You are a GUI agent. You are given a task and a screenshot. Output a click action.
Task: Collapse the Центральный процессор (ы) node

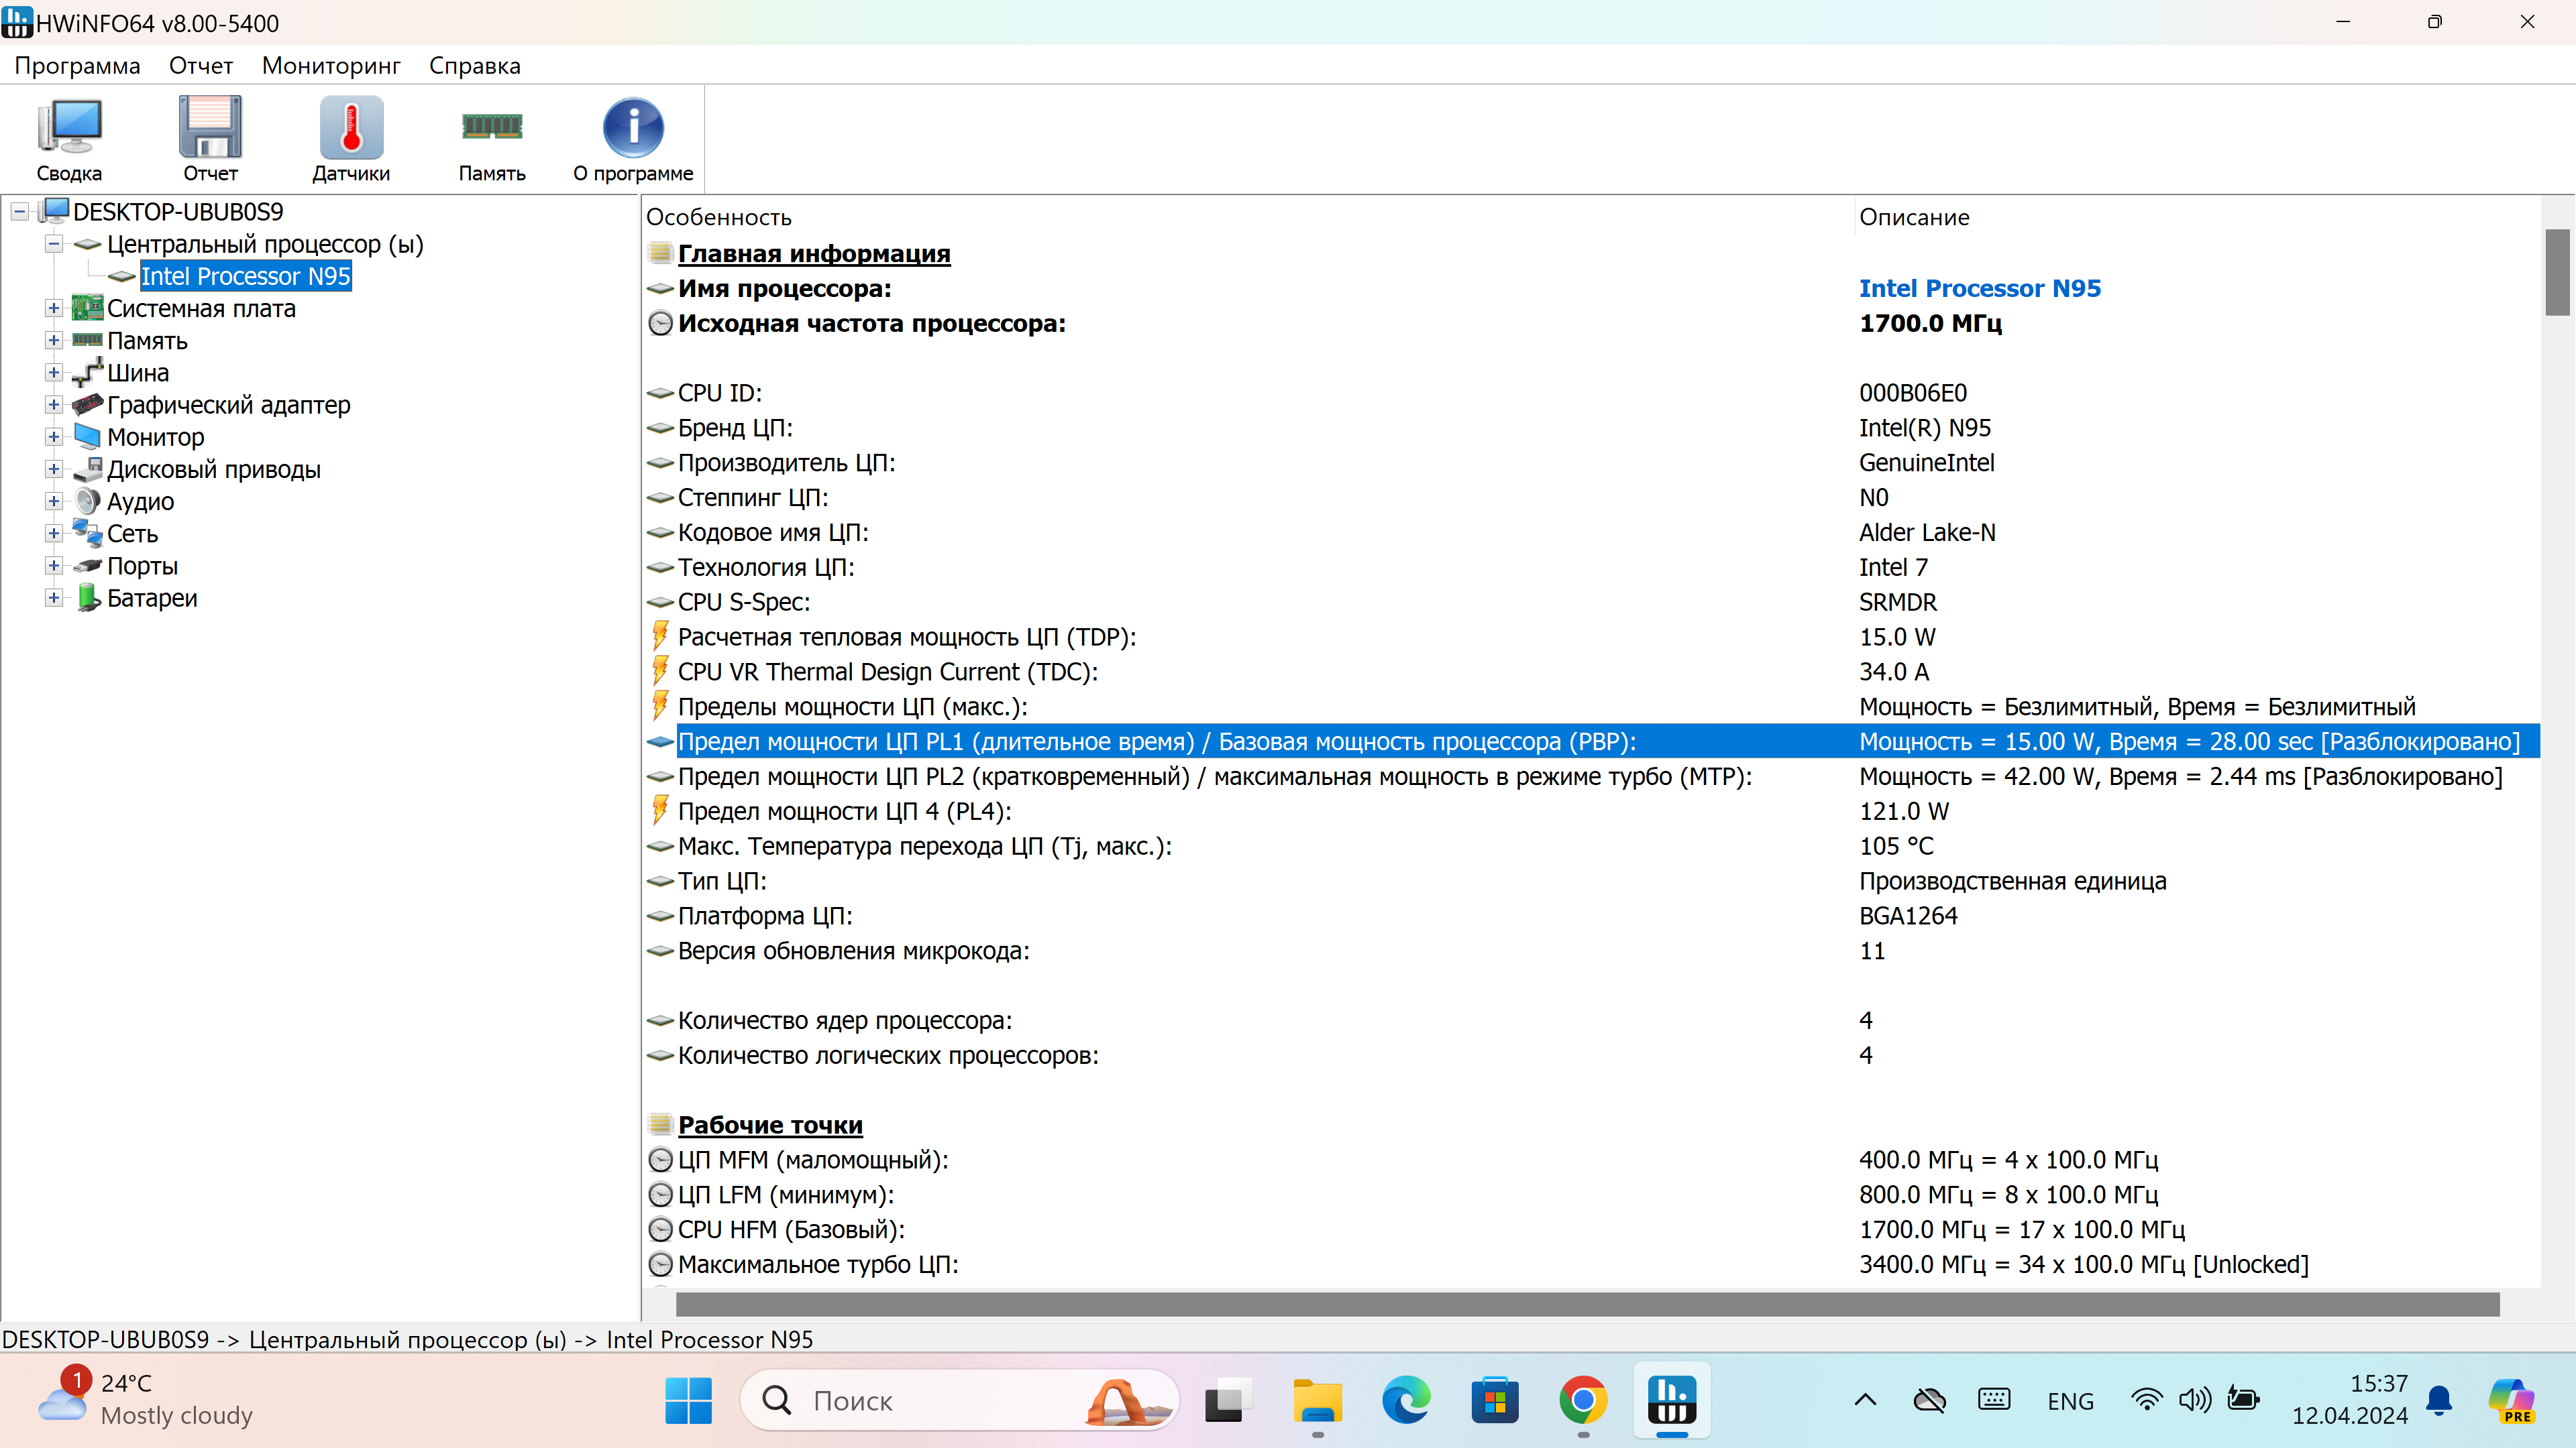(54, 244)
